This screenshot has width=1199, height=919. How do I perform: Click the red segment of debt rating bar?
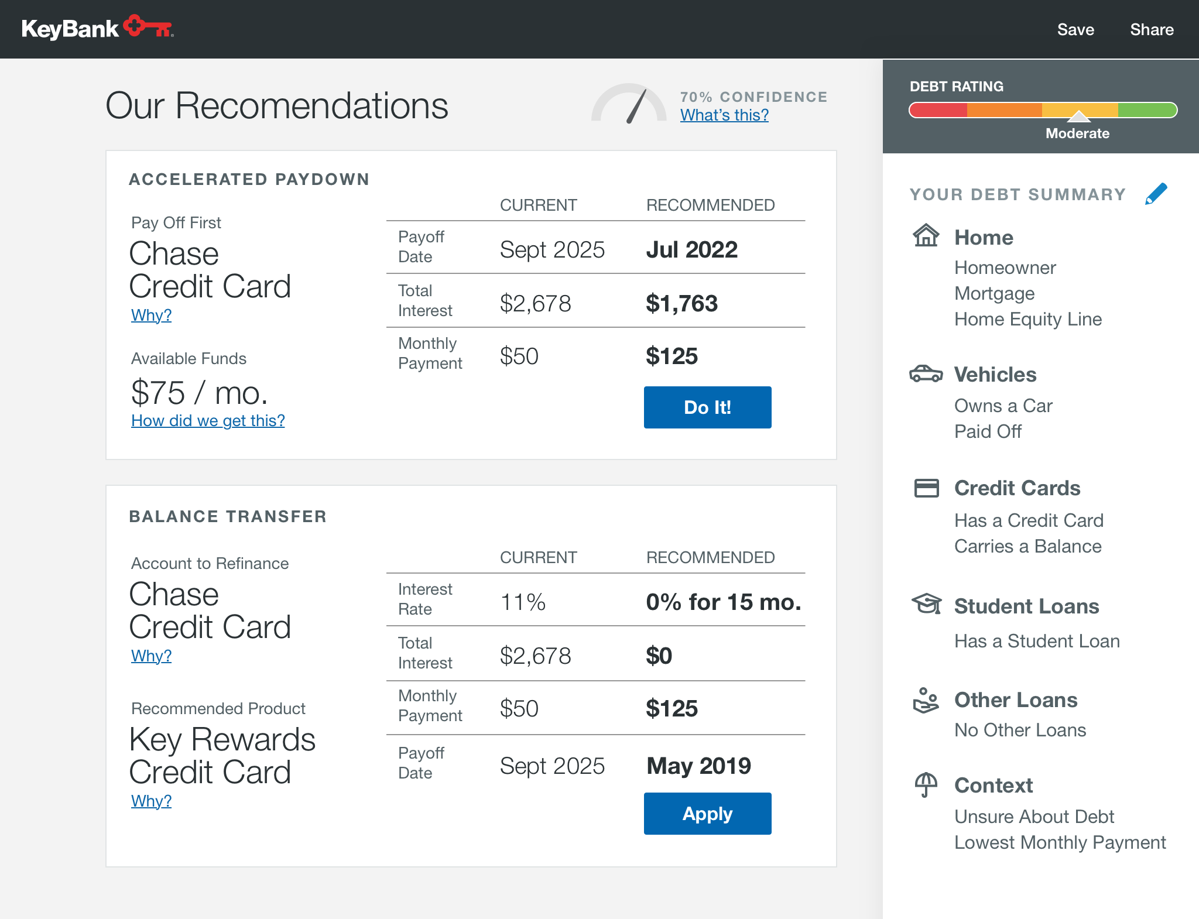[938, 110]
